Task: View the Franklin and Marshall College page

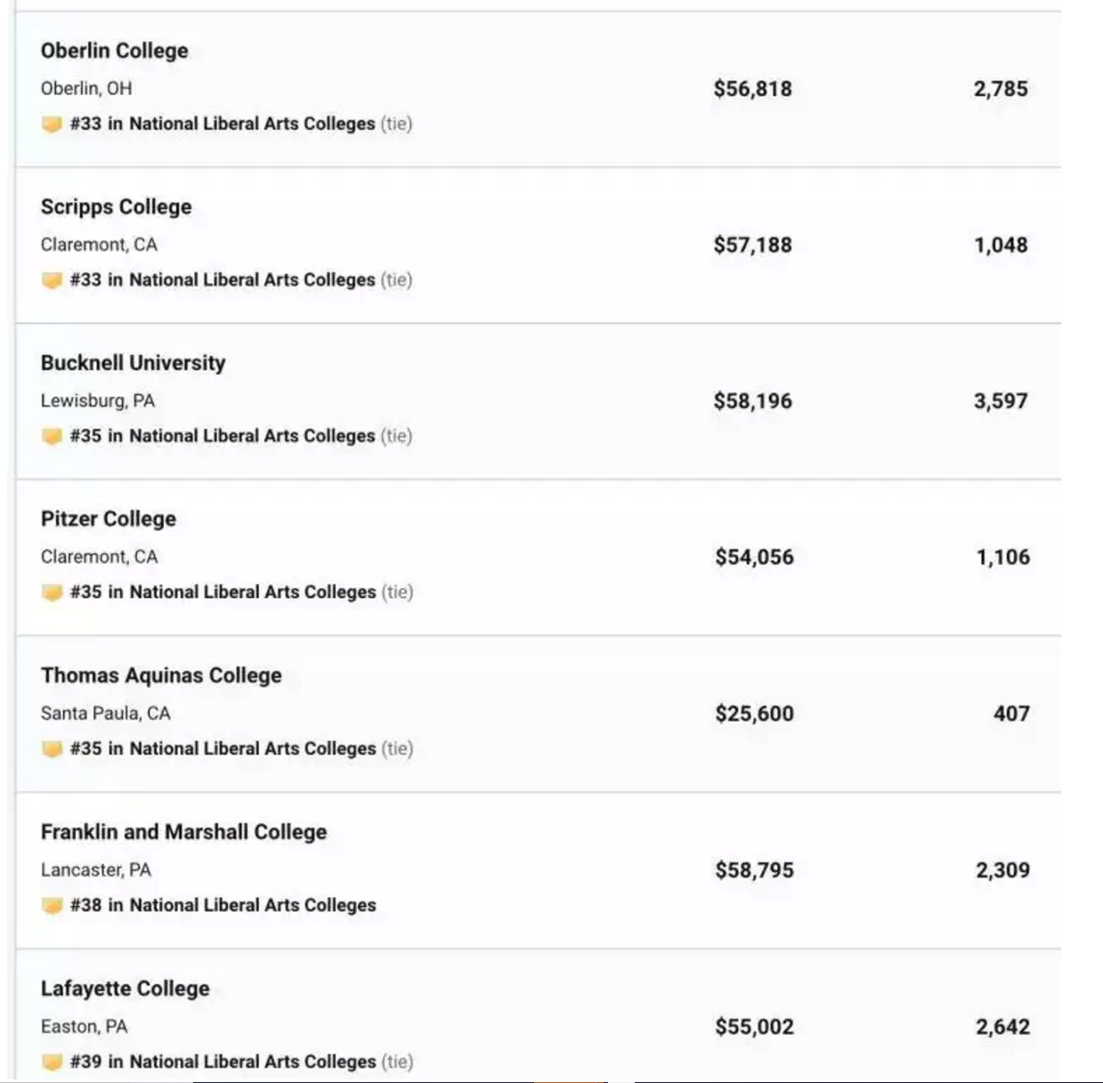Action: pyautogui.click(x=184, y=832)
